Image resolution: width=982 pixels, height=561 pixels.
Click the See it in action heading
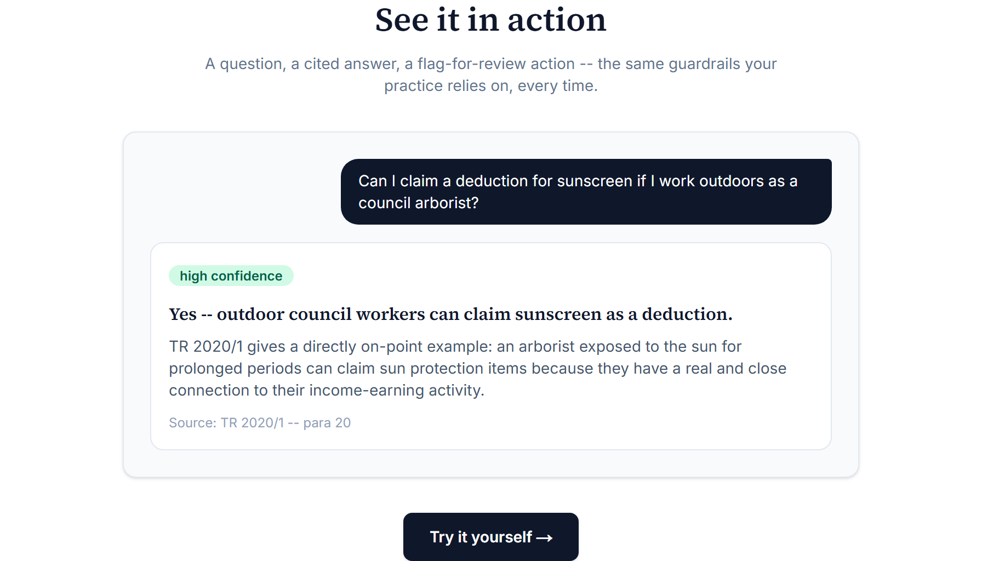[x=491, y=20]
